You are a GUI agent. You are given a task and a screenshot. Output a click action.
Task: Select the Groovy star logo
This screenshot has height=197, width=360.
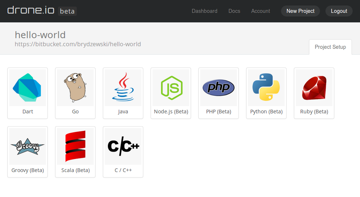[x=28, y=146]
